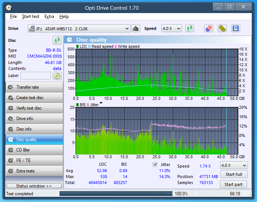Click the disc Label text field
257x202 pixels.
click(x=36, y=76)
